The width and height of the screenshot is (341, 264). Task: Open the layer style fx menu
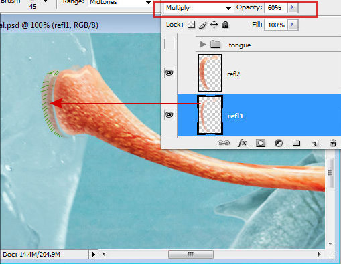click(x=243, y=143)
